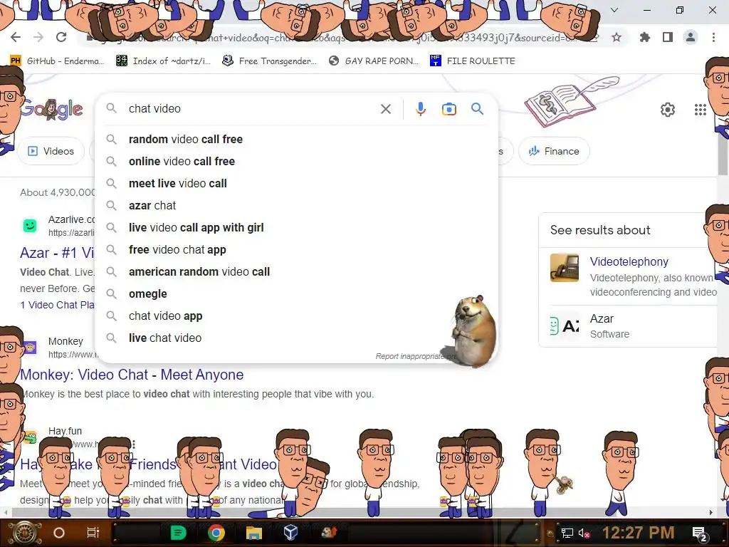Open the green notes app on taskbar
The image size is (729, 547).
[178, 533]
